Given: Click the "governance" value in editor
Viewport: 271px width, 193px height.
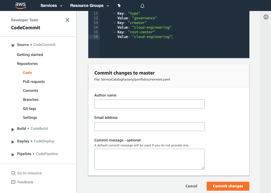Looking at the screenshot, I should [144, 18].
